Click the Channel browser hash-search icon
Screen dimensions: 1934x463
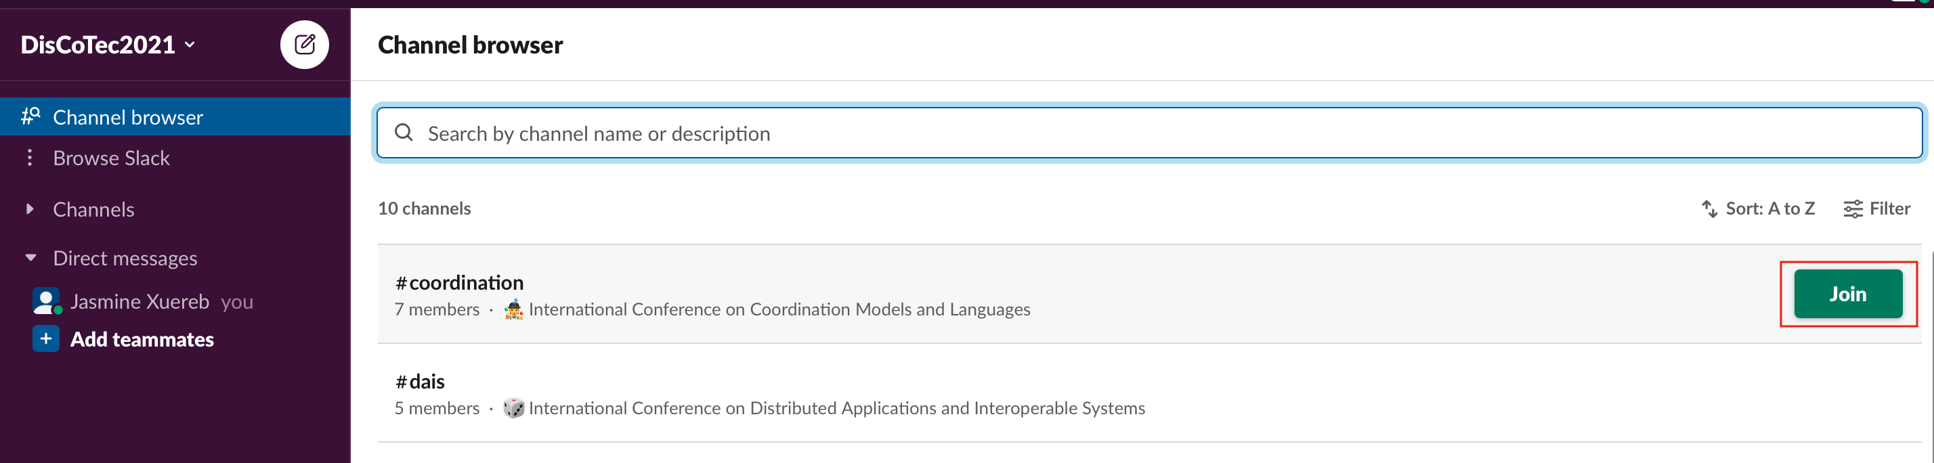click(x=30, y=116)
